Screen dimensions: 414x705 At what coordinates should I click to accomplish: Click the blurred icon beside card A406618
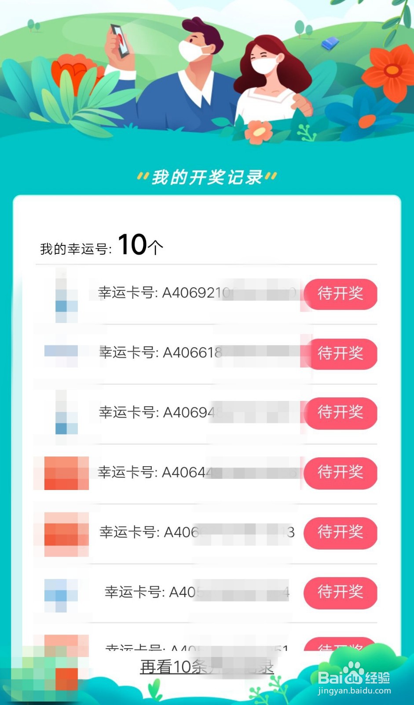pos(62,352)
